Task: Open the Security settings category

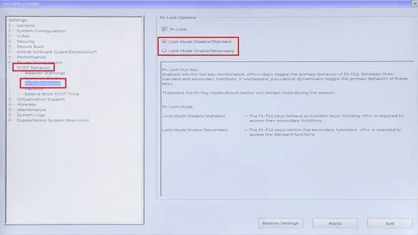Action: coord(26,41)
